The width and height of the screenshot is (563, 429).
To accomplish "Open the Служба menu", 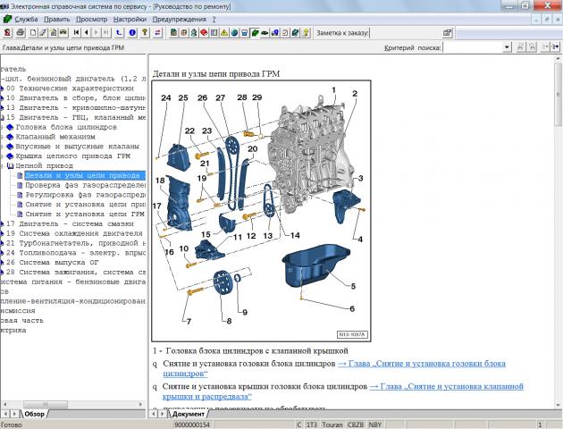I will coord(26,20).
